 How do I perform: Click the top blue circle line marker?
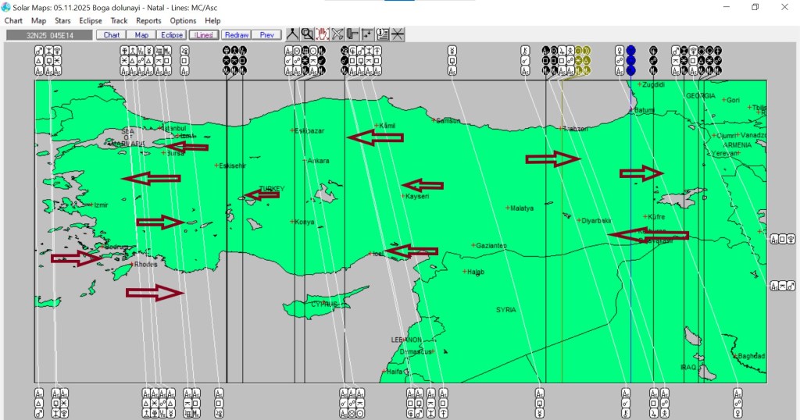pyautogui.click(x=631, y=51)
